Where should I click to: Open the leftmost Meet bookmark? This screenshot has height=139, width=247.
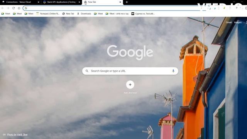tap(6, 14)
